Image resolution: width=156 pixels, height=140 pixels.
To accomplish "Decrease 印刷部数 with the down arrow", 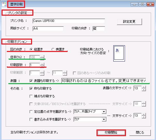I will pos(42,66).
